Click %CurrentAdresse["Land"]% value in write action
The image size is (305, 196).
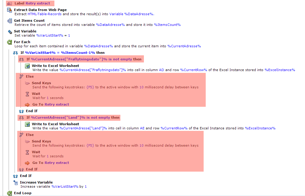pos(83,128)
